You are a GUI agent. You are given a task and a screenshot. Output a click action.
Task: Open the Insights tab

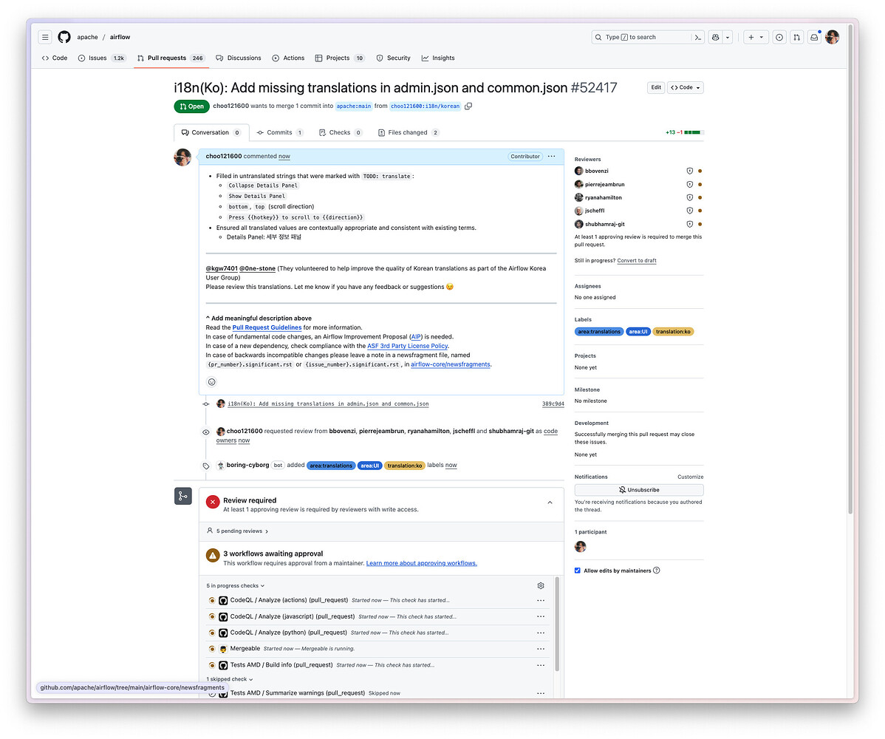pyautogui.click(x=438, y=58)
